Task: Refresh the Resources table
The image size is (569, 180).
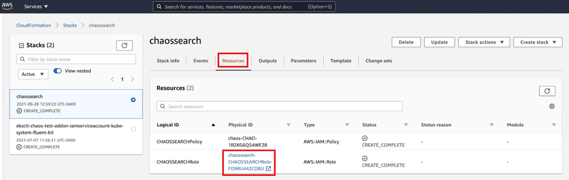Action: point(547,91)
